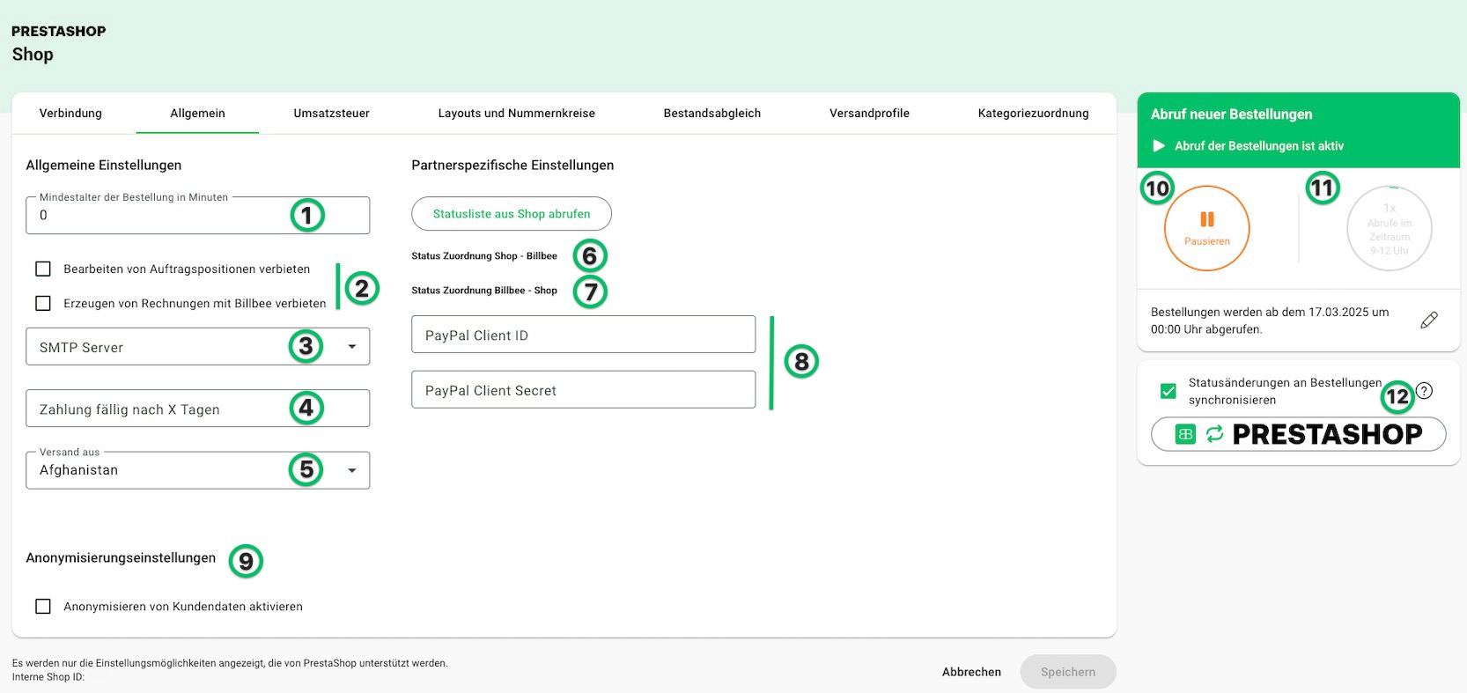Select the Allgemein tab

[197, 114]
